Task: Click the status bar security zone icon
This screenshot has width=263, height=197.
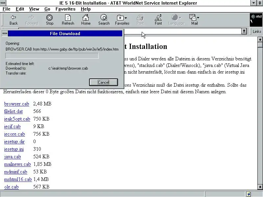Action: (249, 194)
